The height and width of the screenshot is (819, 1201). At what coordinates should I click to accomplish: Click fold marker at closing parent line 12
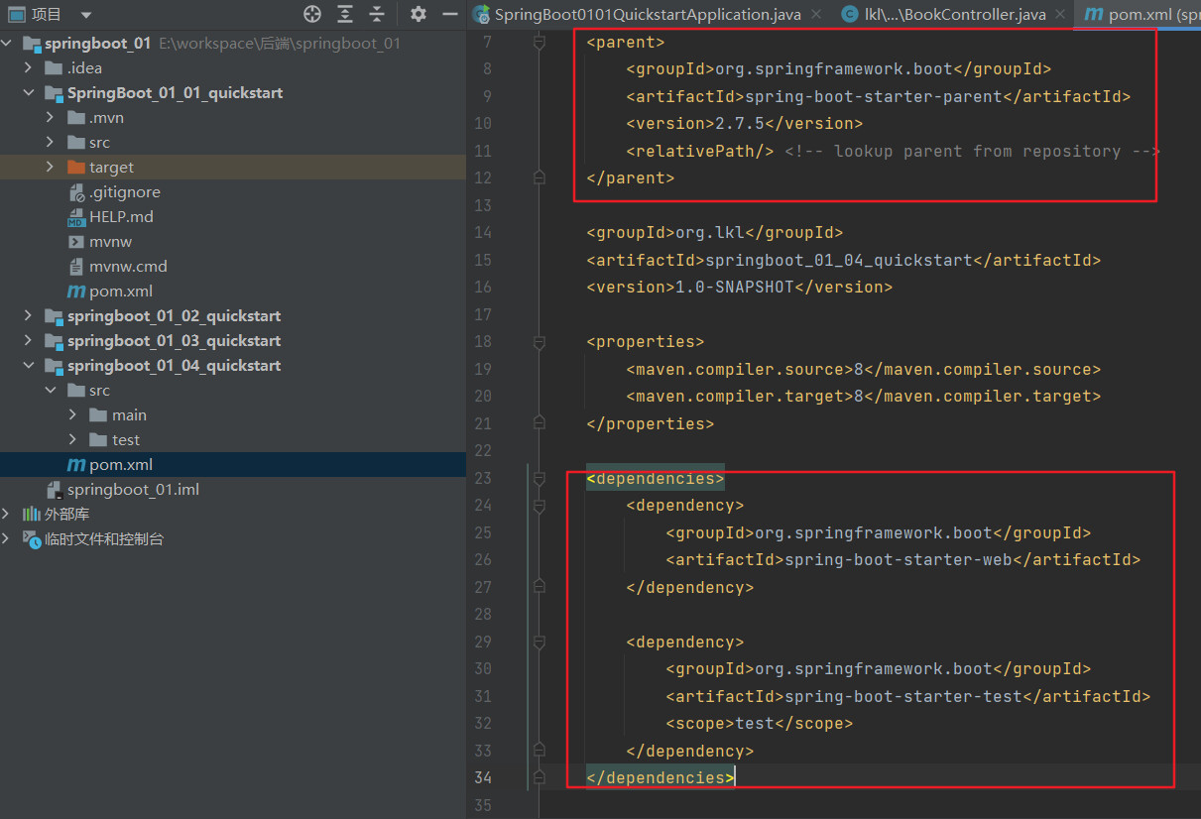(x=539, y=178)
